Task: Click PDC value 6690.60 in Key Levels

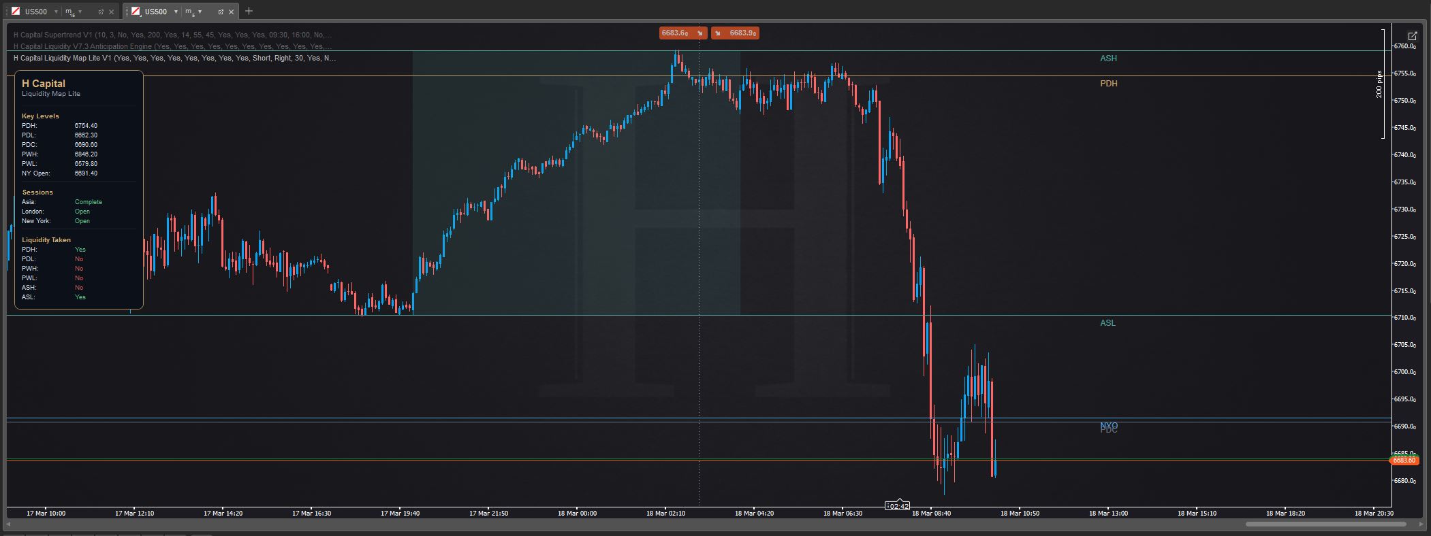Action: [86, 145]
